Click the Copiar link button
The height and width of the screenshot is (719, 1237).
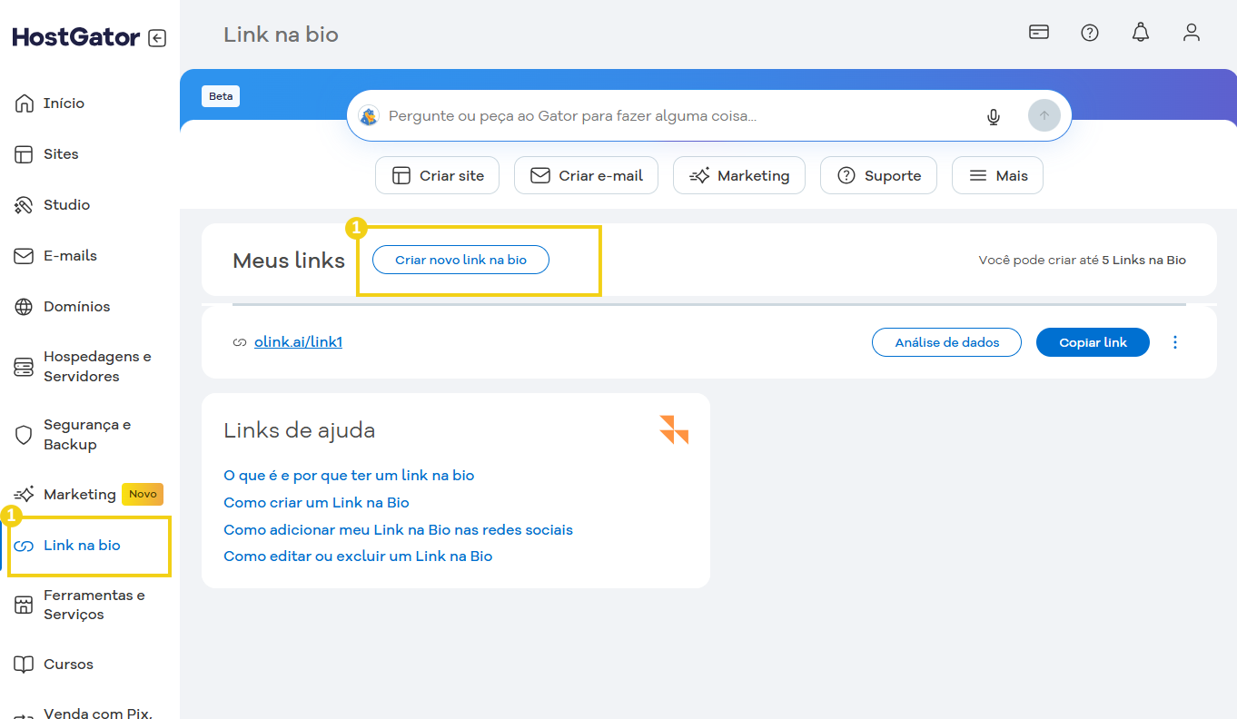1093,342
